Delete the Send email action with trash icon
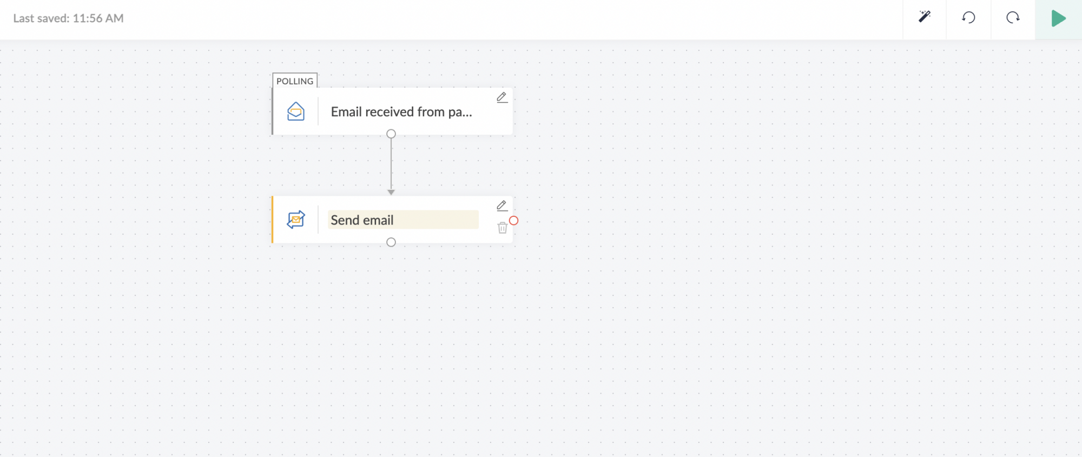Screen dimensions: 1082x457 pos(502,228)
